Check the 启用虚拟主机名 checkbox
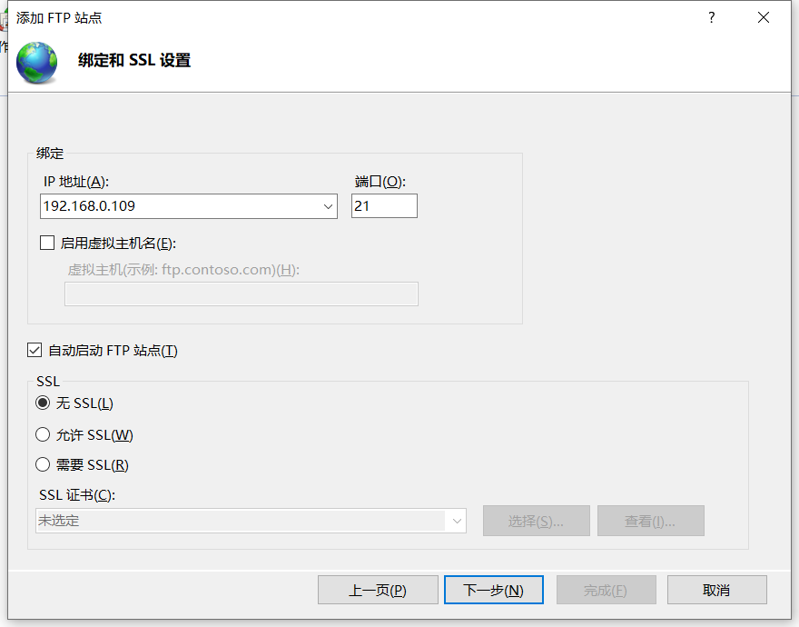 (x=46, y=243)
